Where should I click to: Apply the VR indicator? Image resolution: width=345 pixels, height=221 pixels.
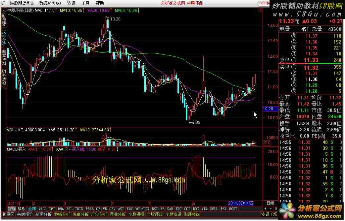point(105,209)
